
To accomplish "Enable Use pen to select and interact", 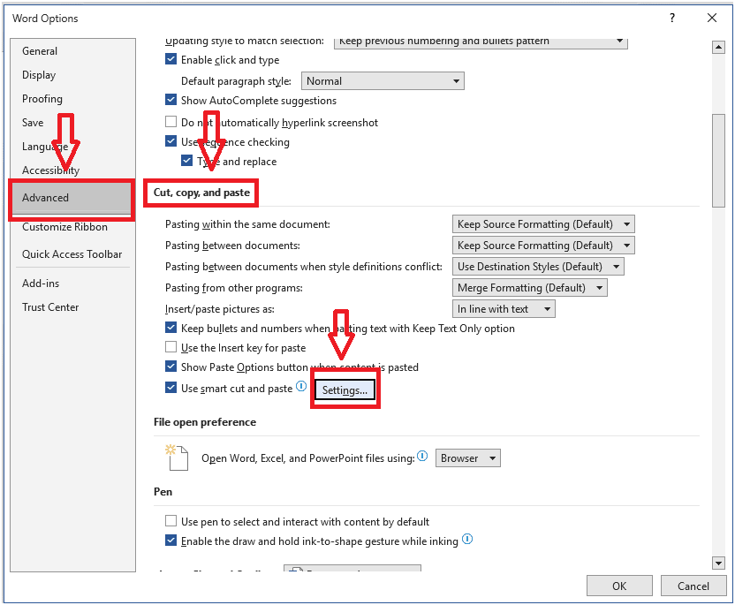I will coord(171,522).
